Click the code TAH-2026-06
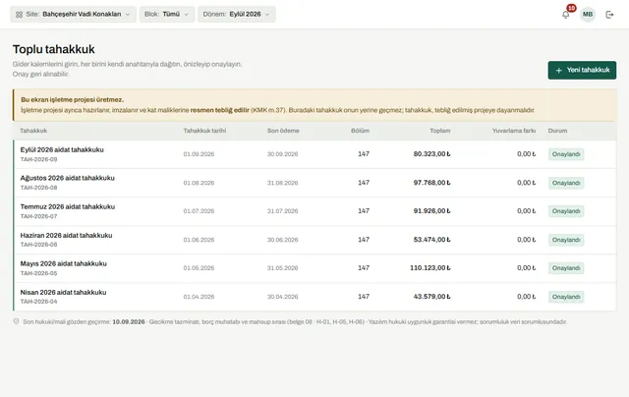629x397 pixels. (x=38, y=245)
